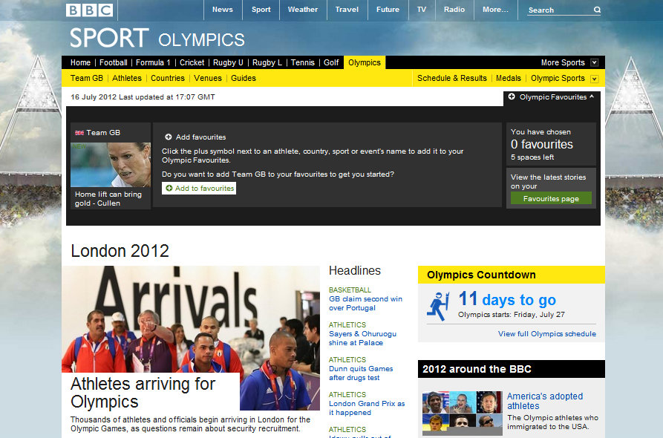The image size is (663, 438).
Task: Click the BBC logo
Action: (x=89, y=10)
